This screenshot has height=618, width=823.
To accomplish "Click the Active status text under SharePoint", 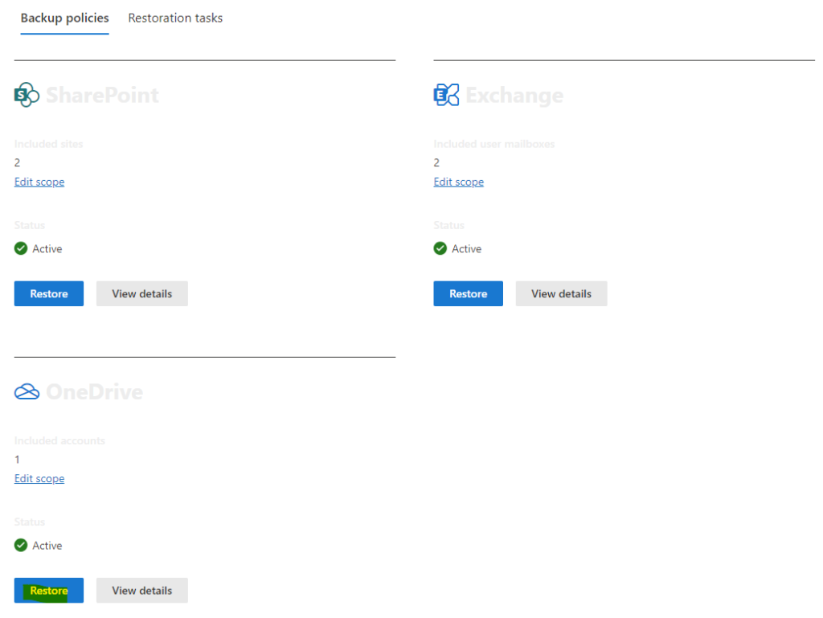I will (47, 248).
